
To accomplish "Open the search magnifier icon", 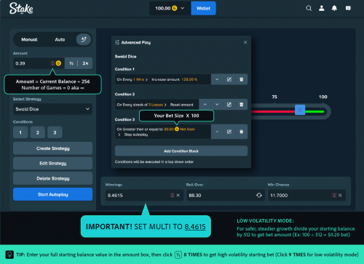I will tap(309, 8).
